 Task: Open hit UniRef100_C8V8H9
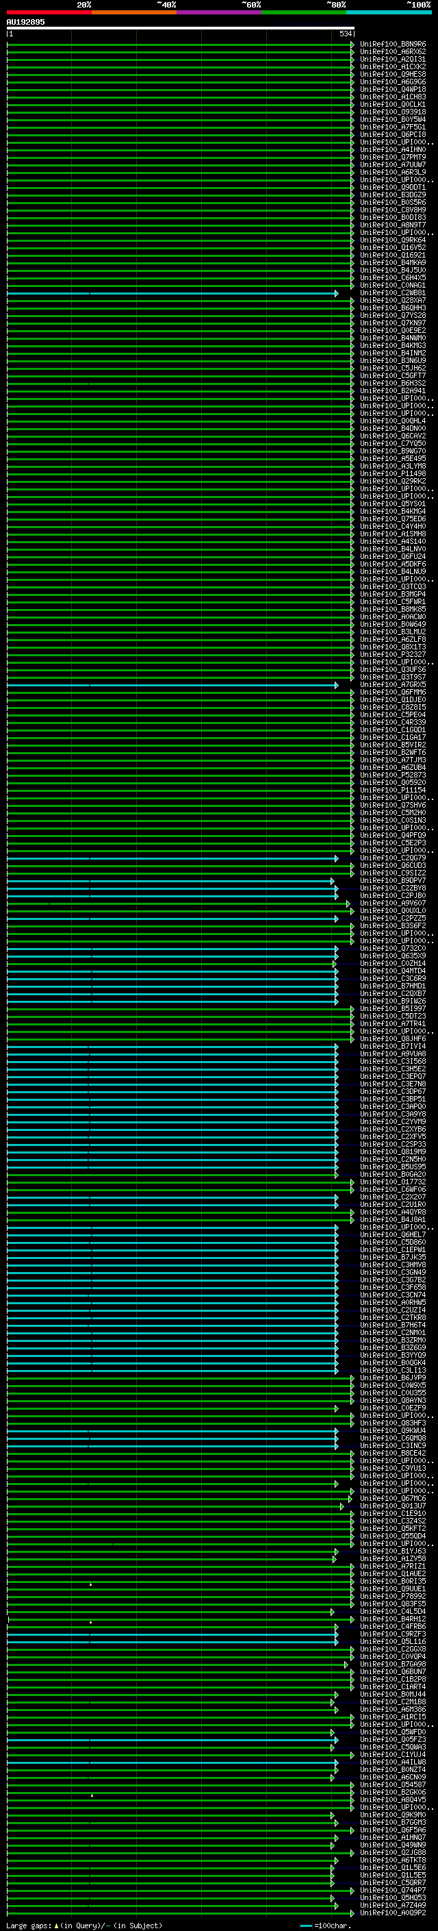tap(393, 210)
